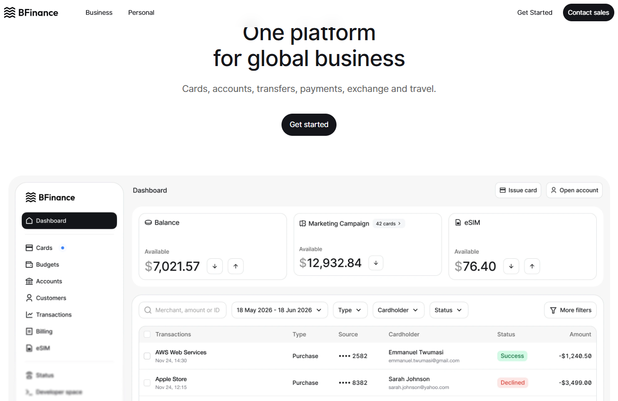This screenshot has width=618, height=401.
Task: Select Transactions in the sidebar menu
Action: tap(54, 314)
